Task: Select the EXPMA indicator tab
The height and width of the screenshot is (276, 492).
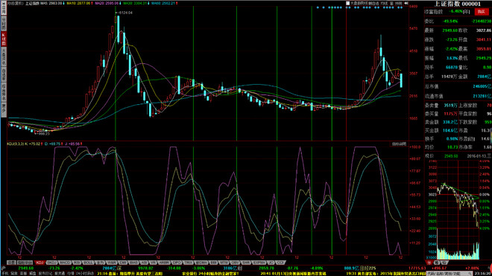Action: click(x=259, y=263)
